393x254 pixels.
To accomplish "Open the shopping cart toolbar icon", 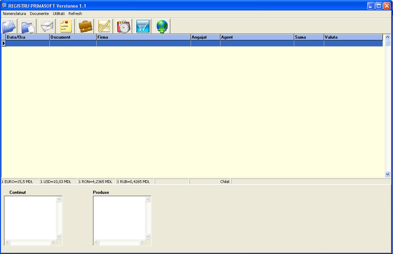I will (x=143, y=26).
